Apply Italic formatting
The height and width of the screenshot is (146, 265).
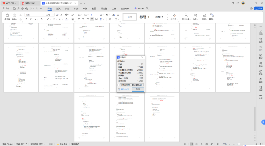coord(31,19)
